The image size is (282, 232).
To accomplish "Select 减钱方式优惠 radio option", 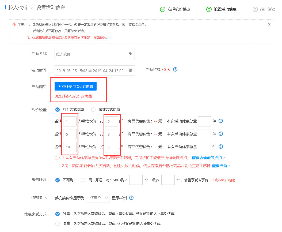I will (x=93, y=109).
